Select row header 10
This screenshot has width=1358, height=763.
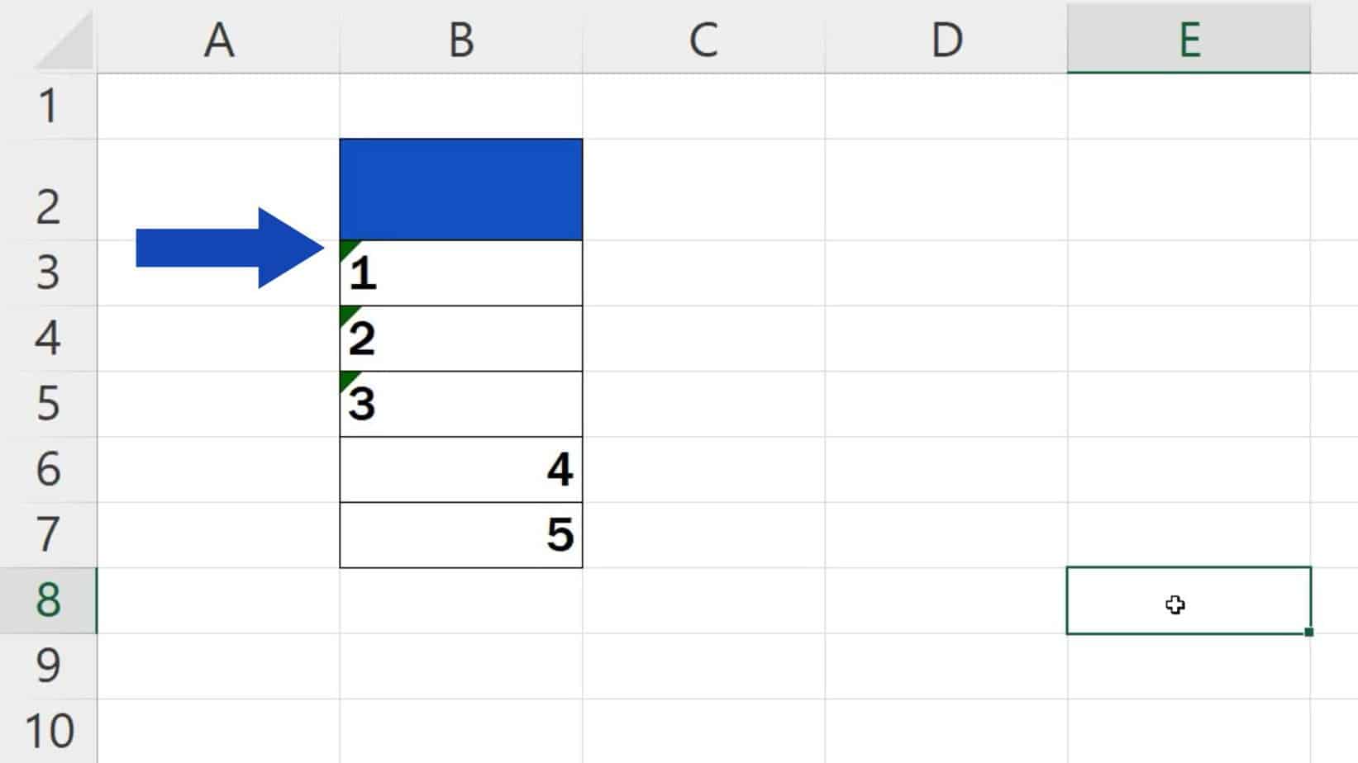click(x=50, y=729)
